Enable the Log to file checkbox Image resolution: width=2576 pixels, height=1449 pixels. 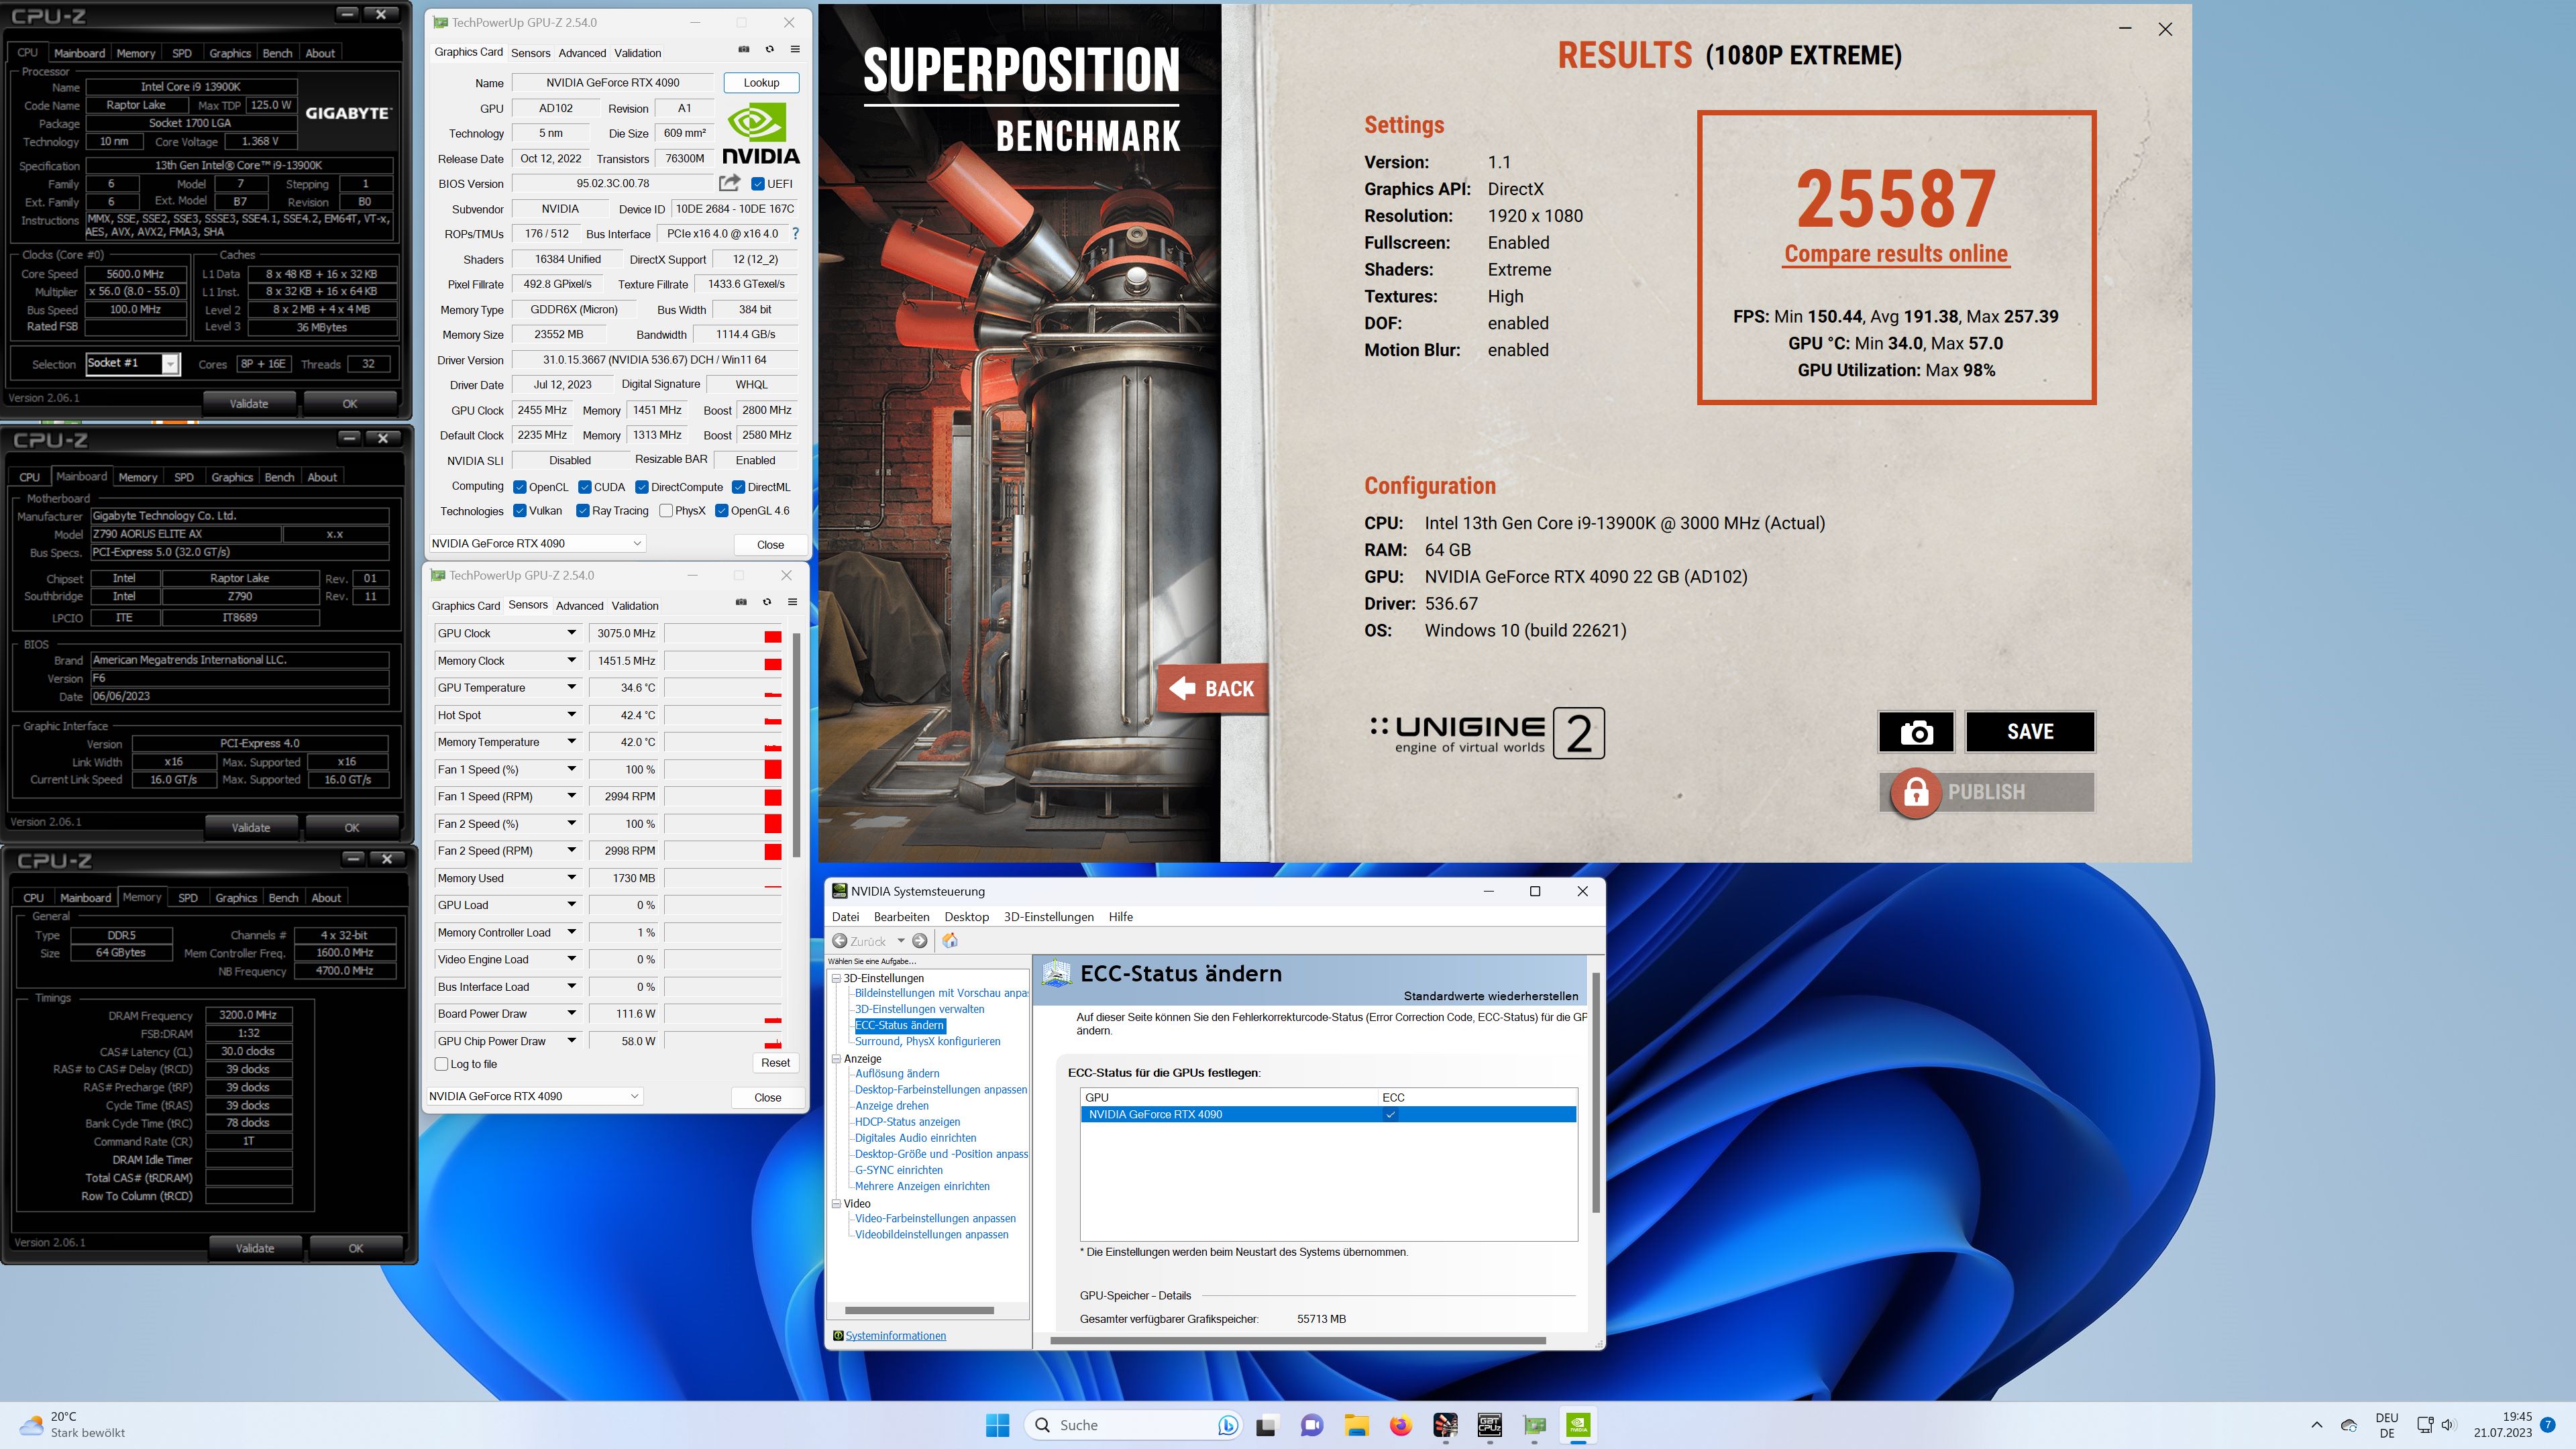(x=441, y=1064)
